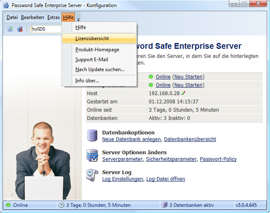Open the Datei menu
Screen dimensions: 270x213
coord(12,17)
